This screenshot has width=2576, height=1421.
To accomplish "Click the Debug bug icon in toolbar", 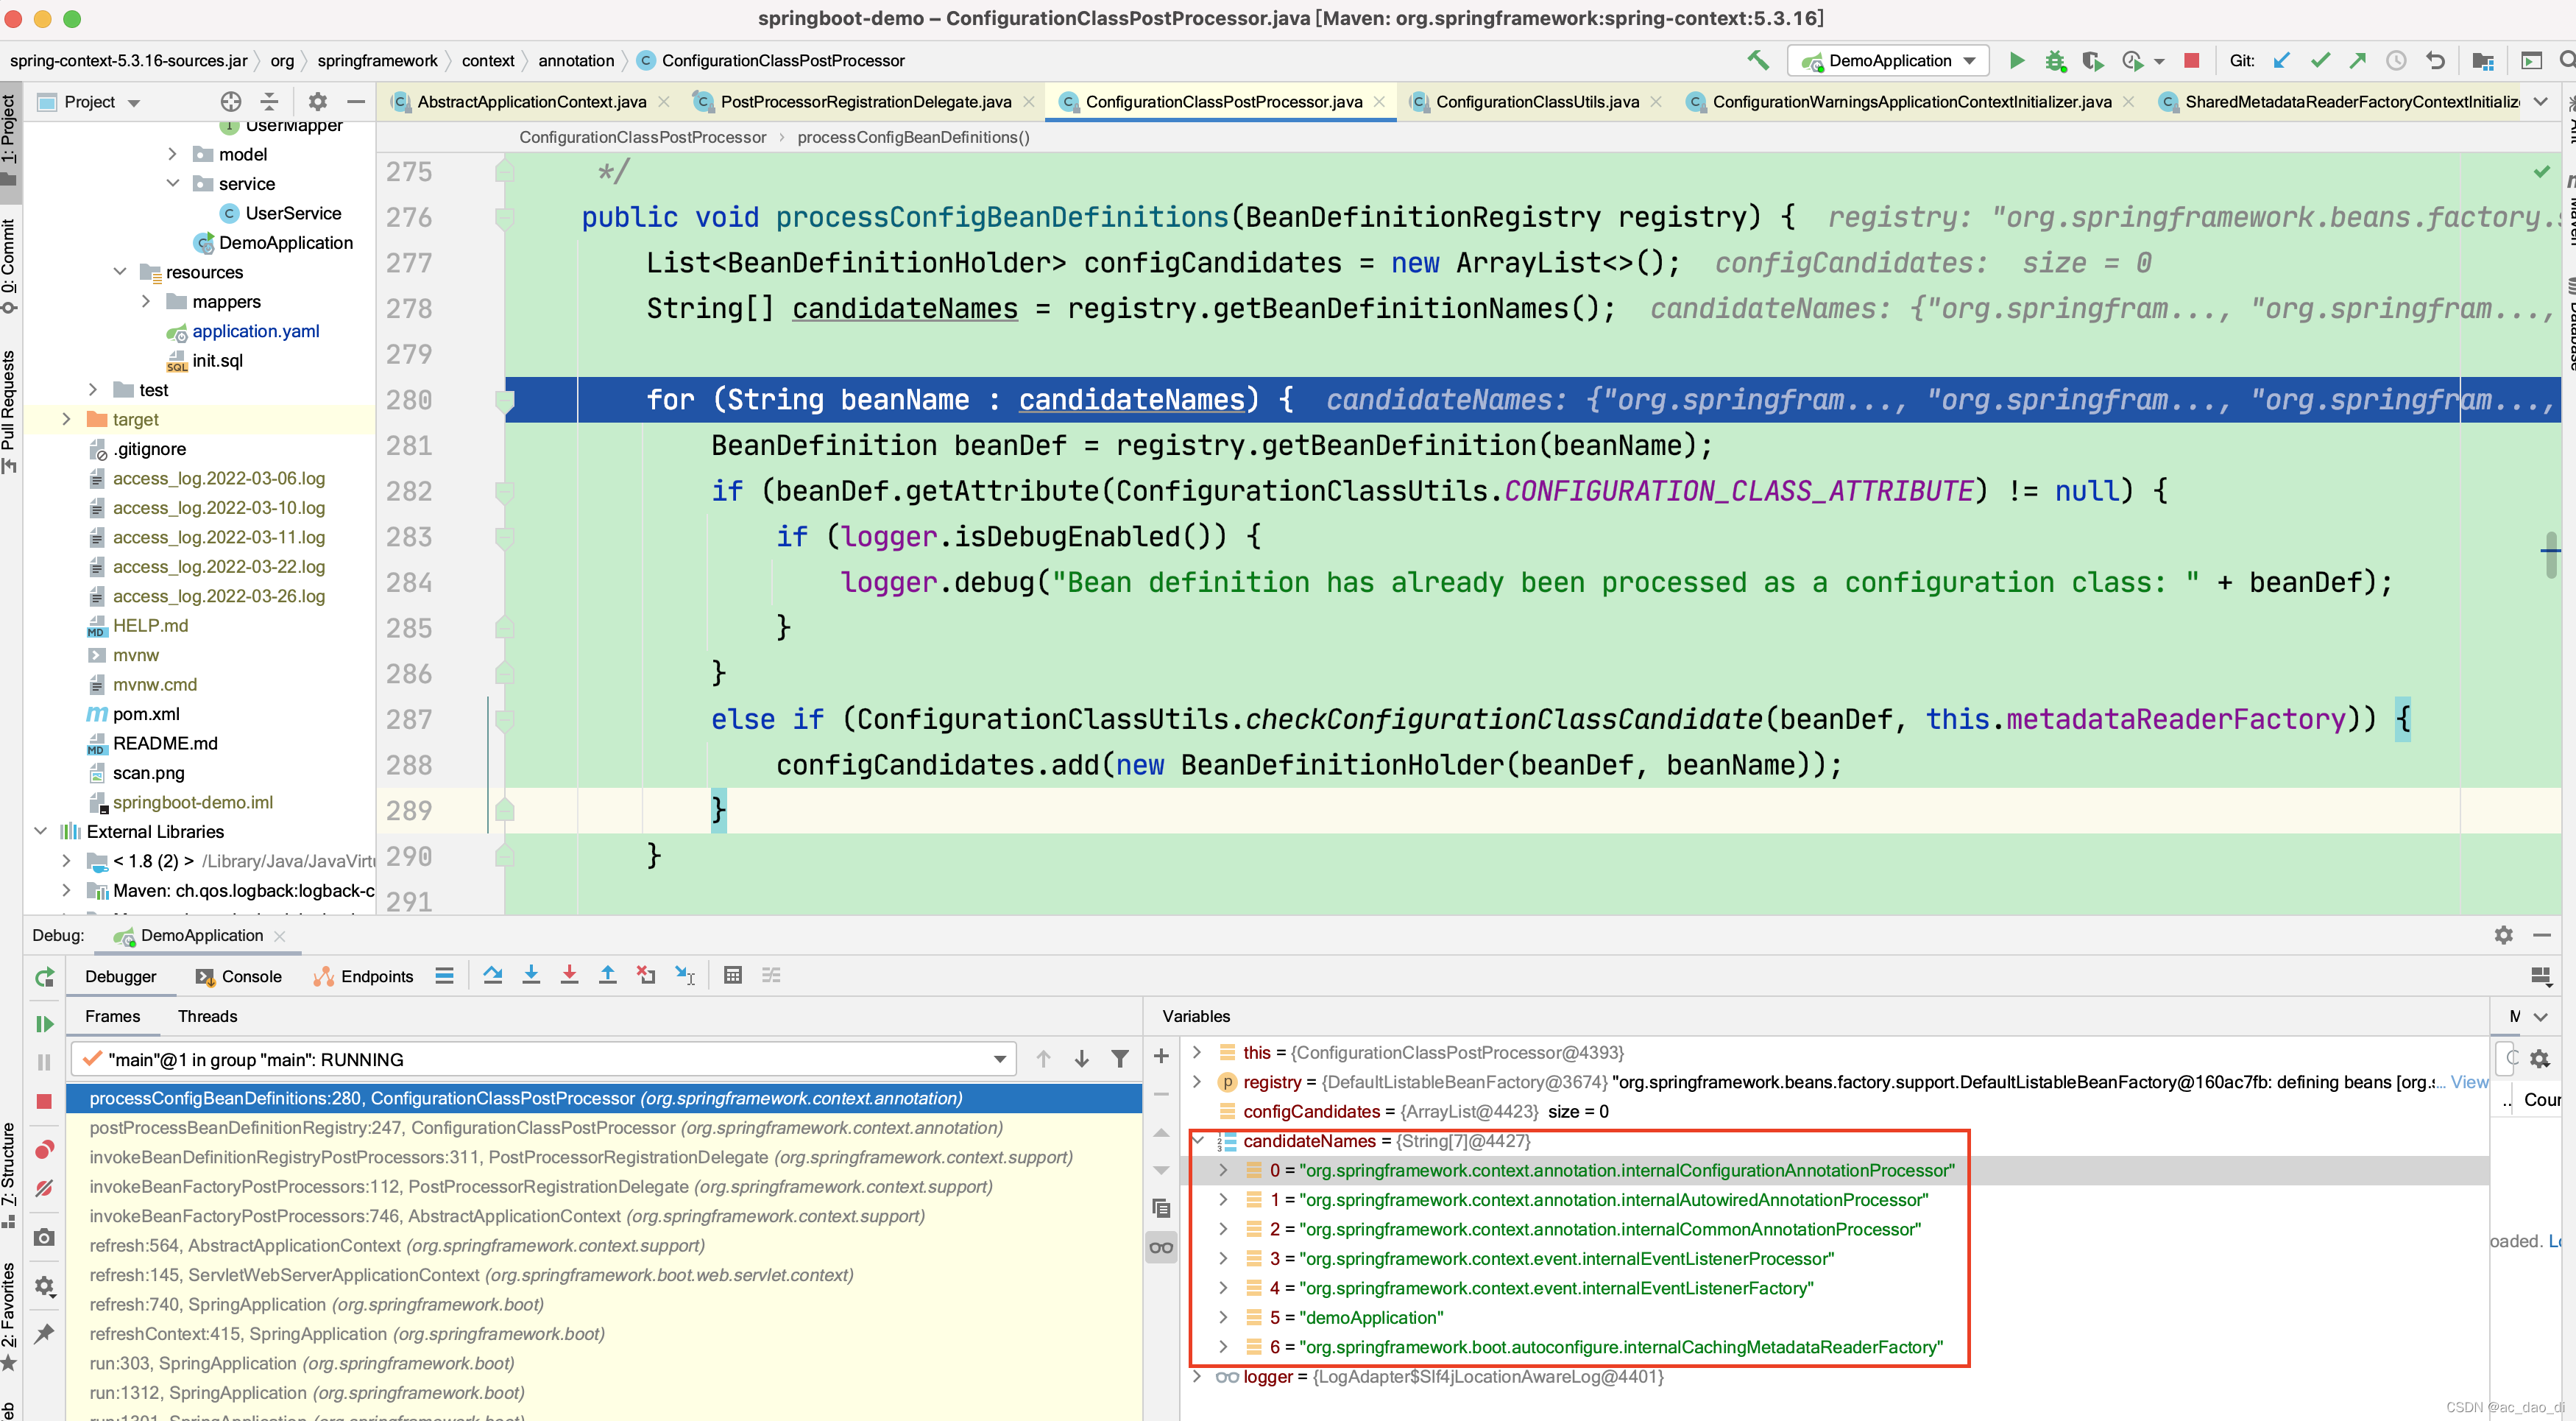I will pyautogui.click(x=2054, y=61).
